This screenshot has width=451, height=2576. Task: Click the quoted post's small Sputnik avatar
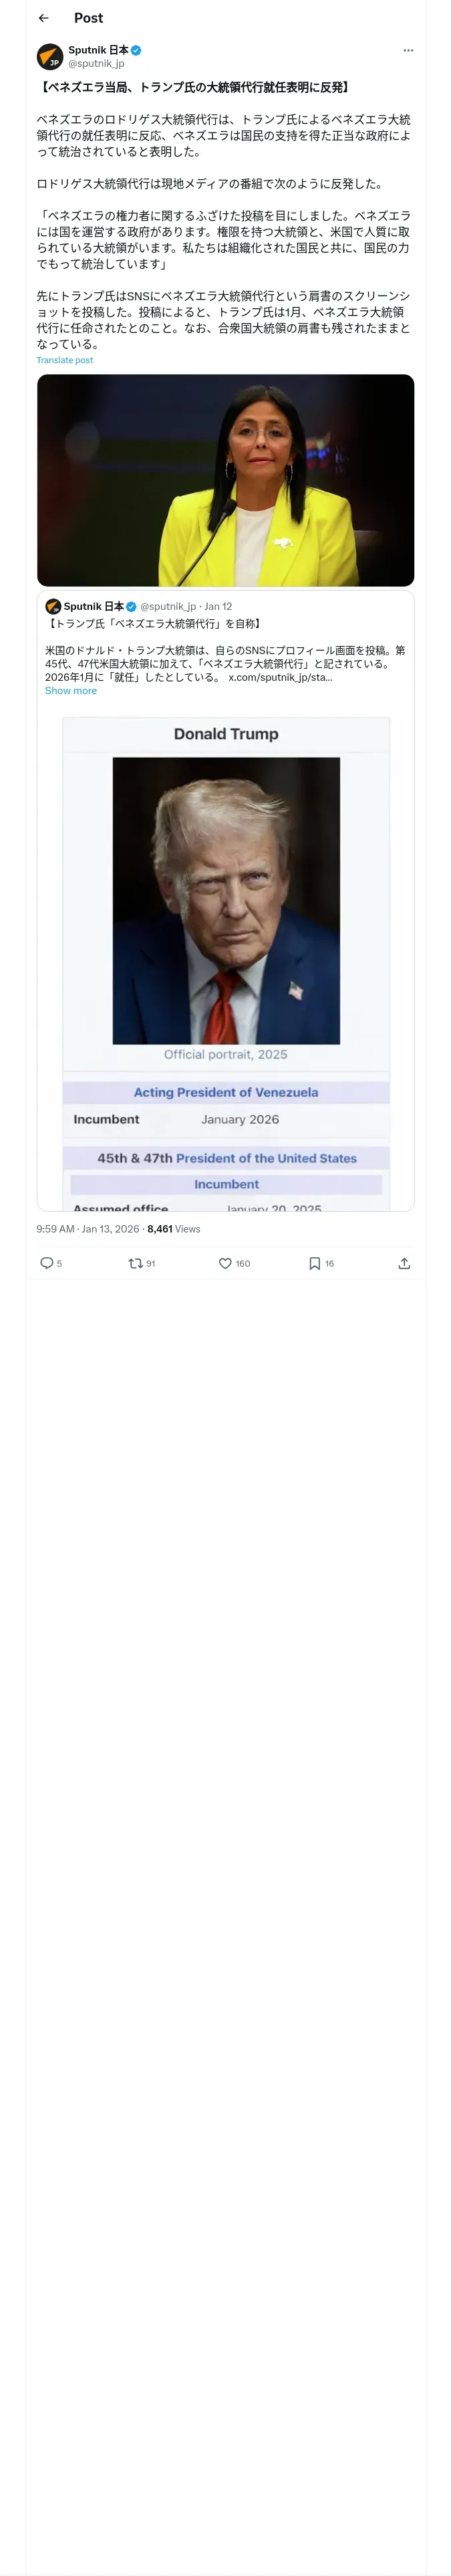53,606
